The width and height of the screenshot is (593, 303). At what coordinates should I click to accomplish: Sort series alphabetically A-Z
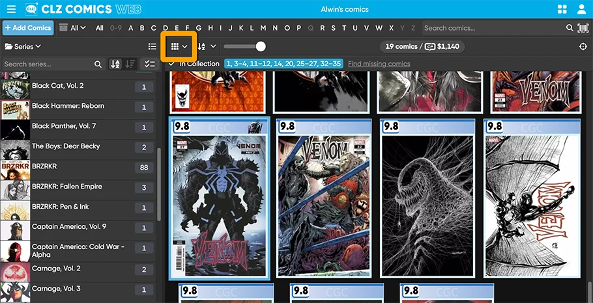[115, 64]
